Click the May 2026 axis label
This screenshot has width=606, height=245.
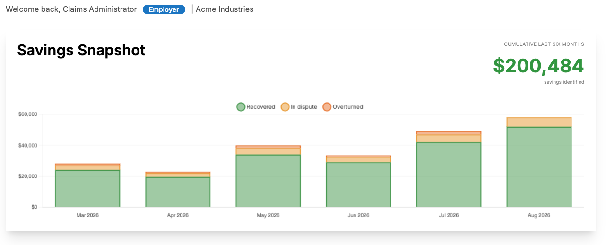(268, 215)
